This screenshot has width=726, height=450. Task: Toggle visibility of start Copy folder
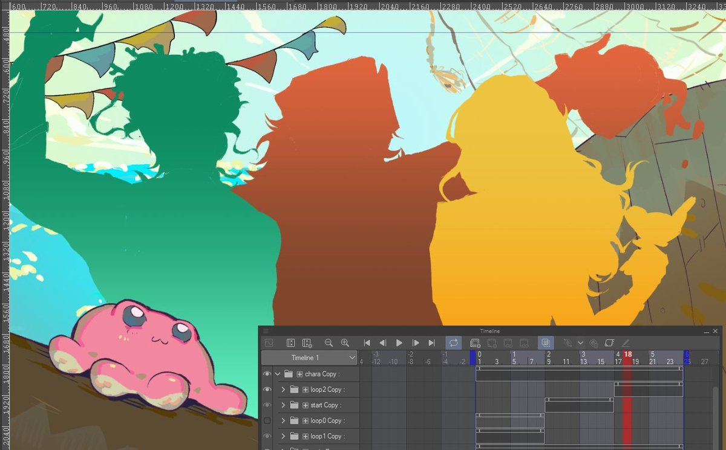267,405
